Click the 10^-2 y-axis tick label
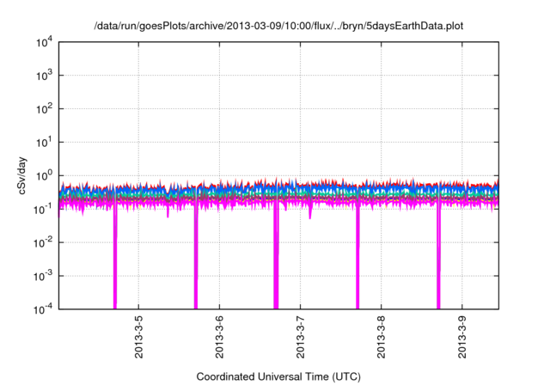550x385 pixels. [x=44, y=242]
